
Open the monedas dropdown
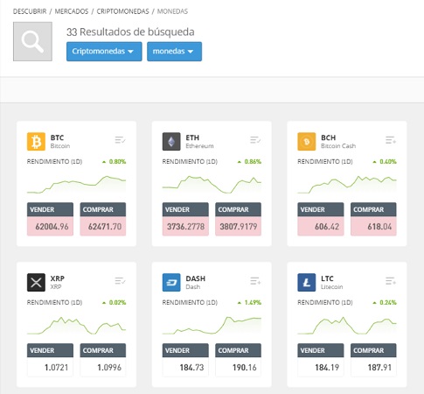tap(174, 52)
